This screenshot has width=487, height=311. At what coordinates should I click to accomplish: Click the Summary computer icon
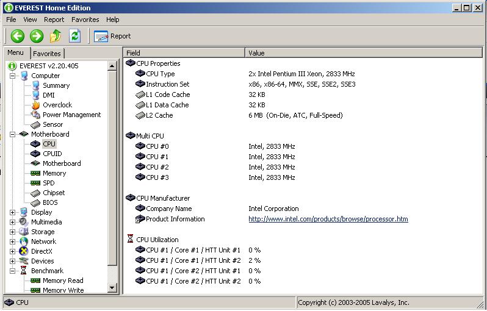click(36, 85)
